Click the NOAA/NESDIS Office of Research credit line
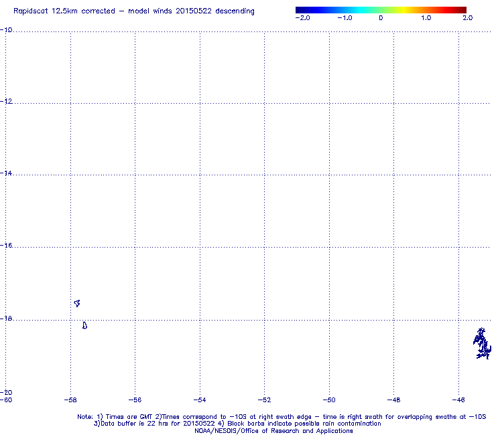 coord(273,431)
